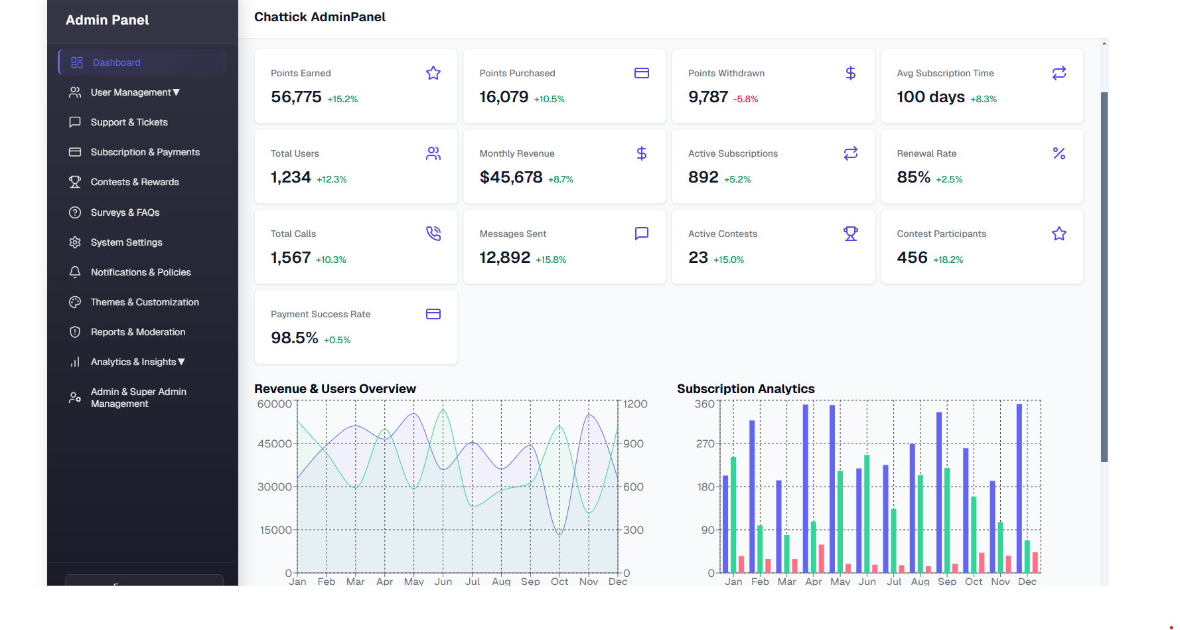Viewport: 1180px width, 630px height.
Task: Select the Dashboard sidebar entry
Action: [x=117, y=62]
